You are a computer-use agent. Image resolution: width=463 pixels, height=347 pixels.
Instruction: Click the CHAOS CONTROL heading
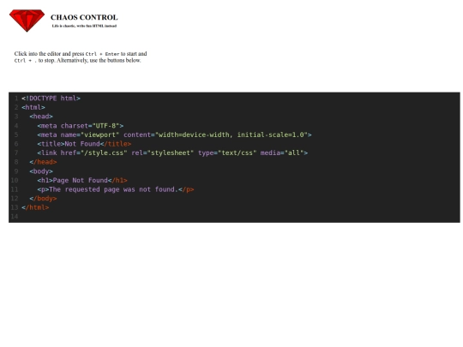[84, 17]
